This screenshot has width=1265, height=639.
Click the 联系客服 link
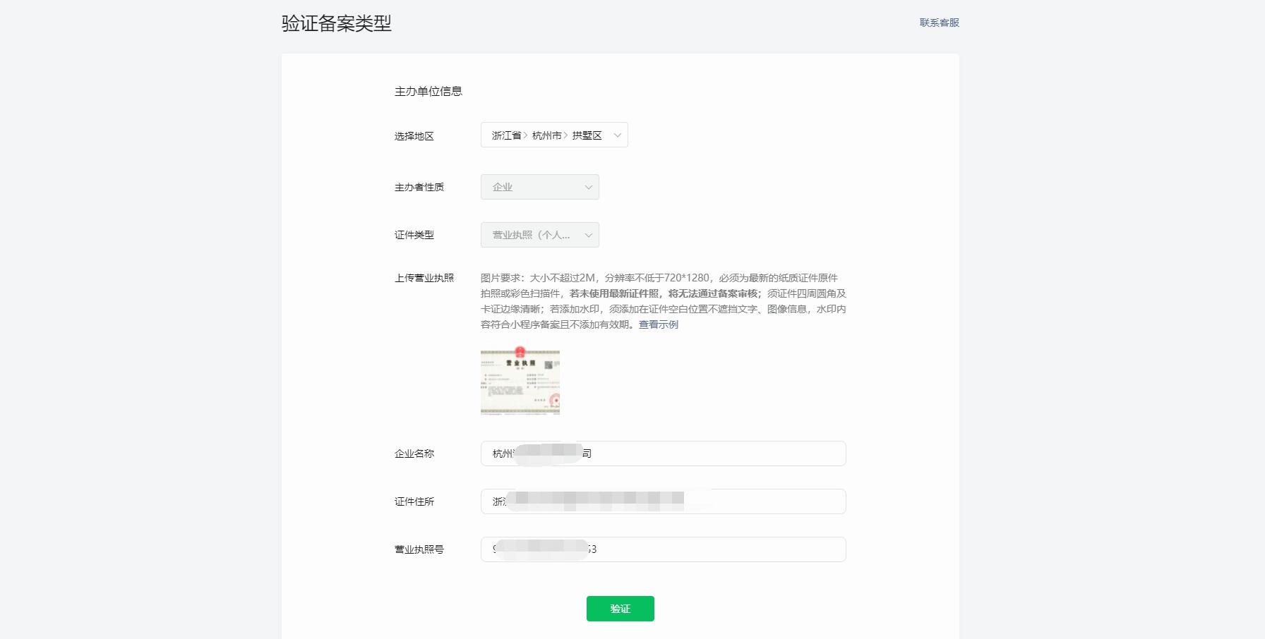(939, 23)
